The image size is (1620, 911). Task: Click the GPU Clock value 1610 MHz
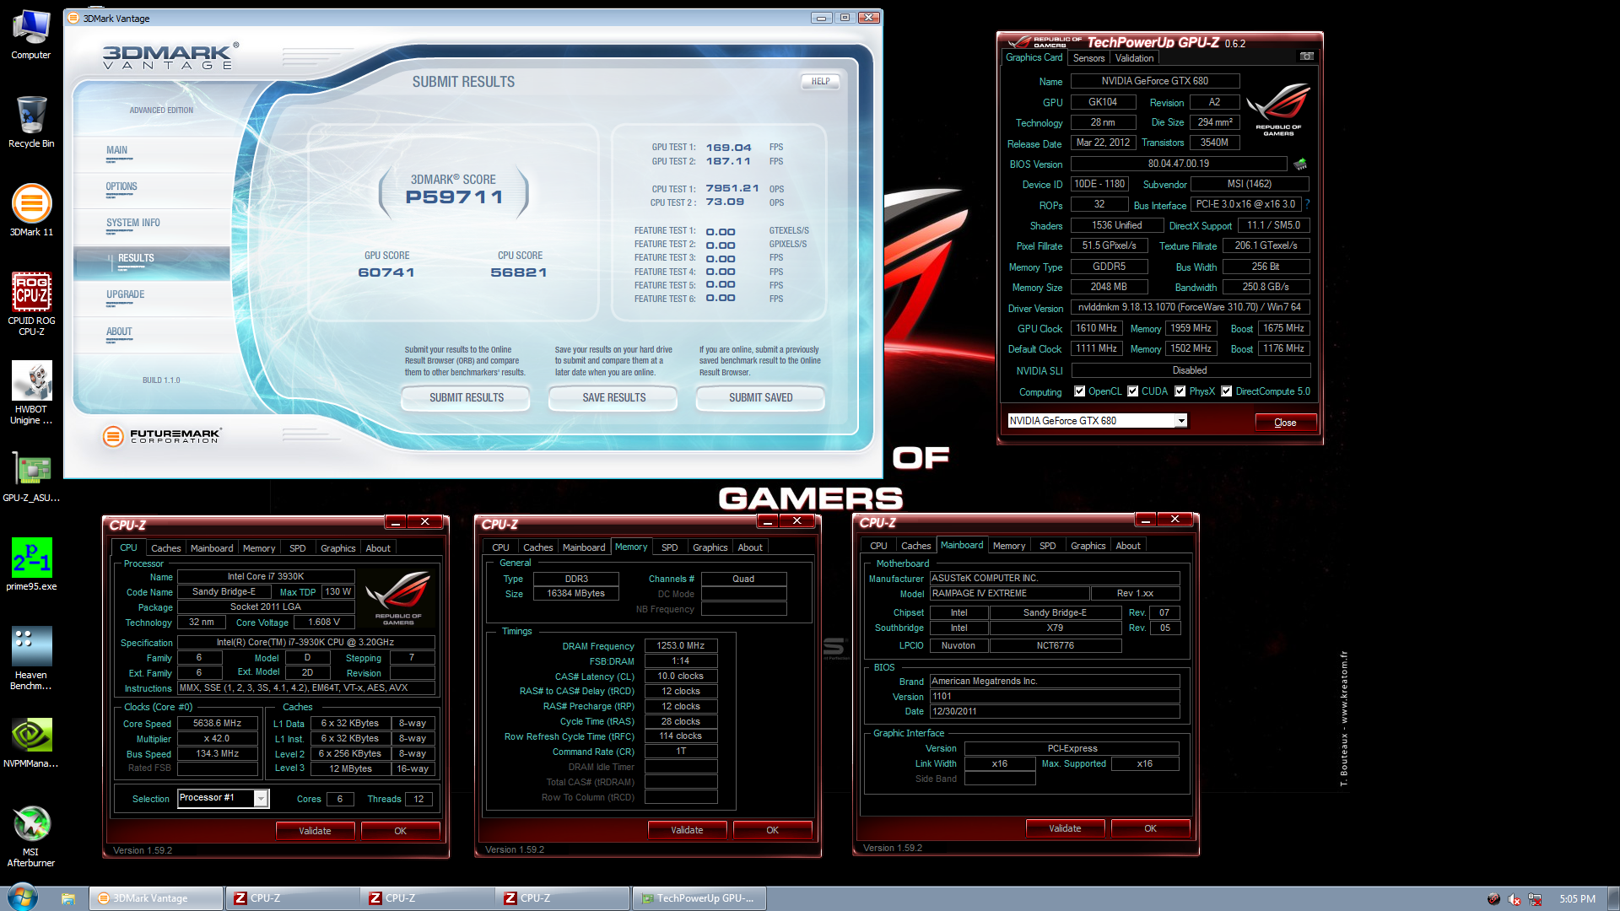tap(1096, 328)
